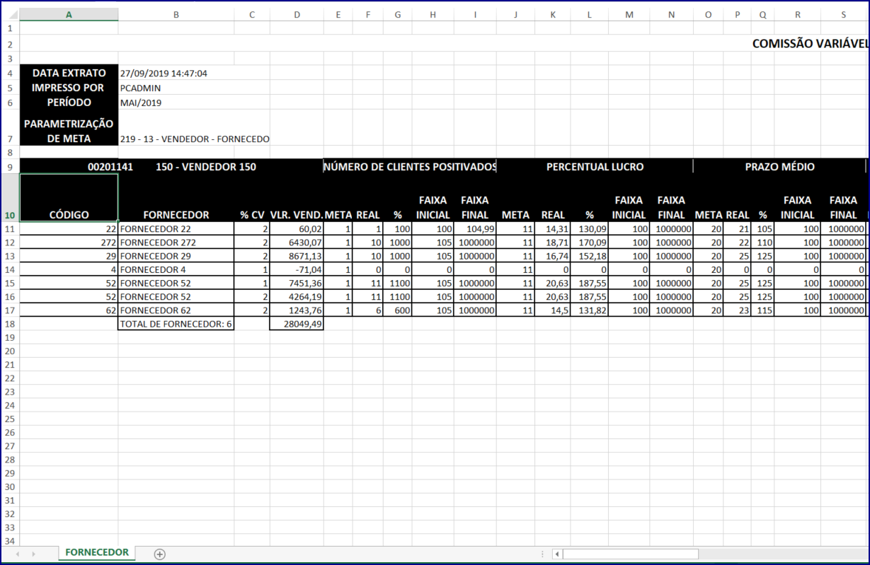Select the total 28049,49 cell
This screenshot has width=870, height=565.
coord(297,324)
